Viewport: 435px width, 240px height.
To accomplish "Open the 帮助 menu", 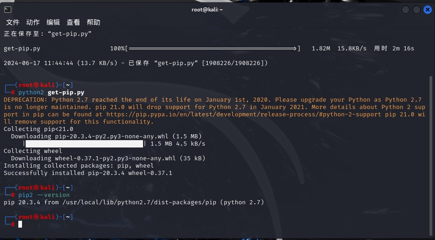I will point(94,22).
